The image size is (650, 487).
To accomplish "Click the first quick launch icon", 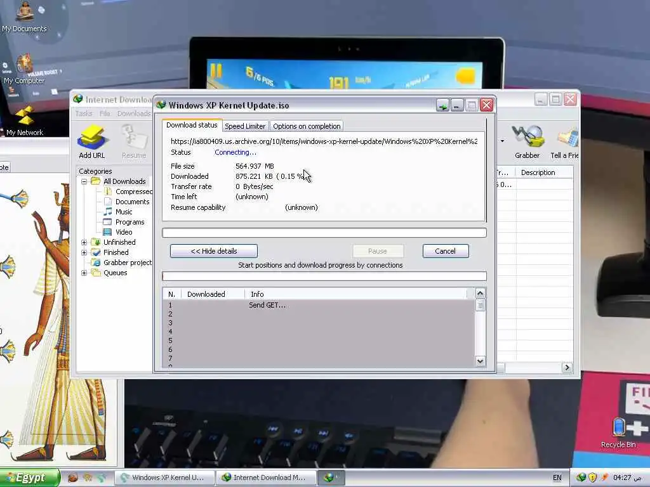I will coord(73,477).
